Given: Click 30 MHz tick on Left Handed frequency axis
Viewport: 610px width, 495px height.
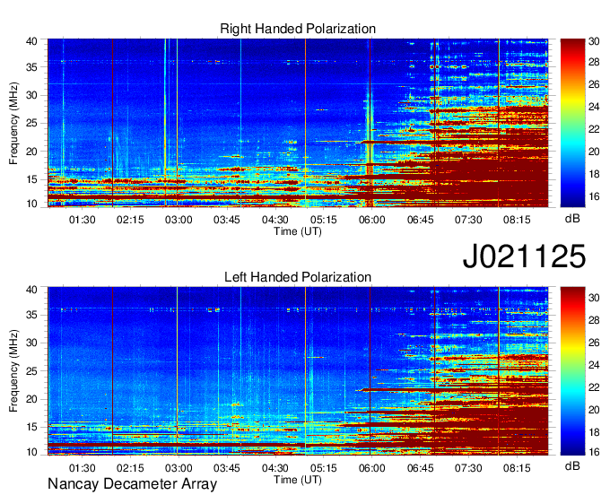Looking at the screenshot, I should 31,343.
